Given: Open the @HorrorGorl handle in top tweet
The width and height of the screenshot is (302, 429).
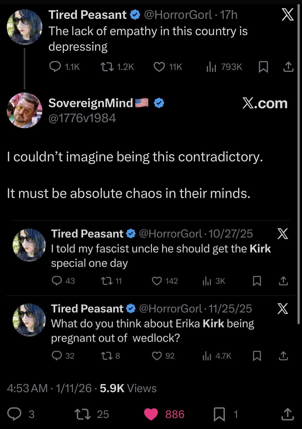Looking at the screenshot, I should point(178,15).
